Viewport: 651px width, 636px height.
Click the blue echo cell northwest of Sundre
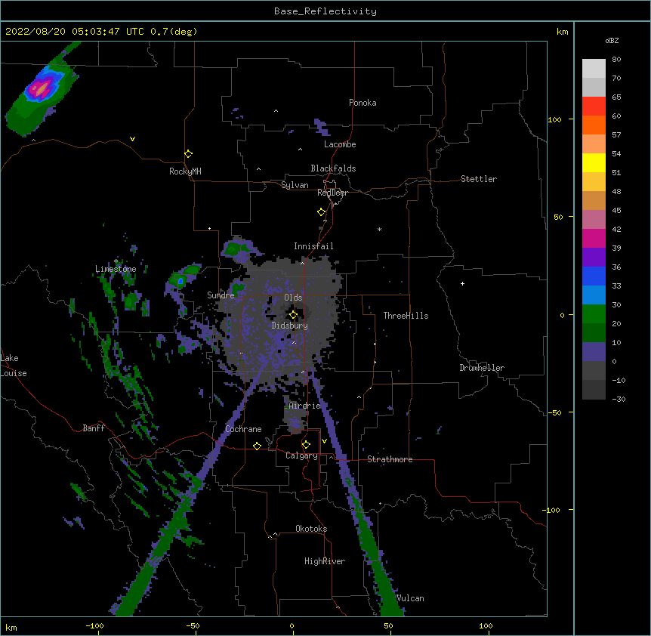[x=180, y=281]
